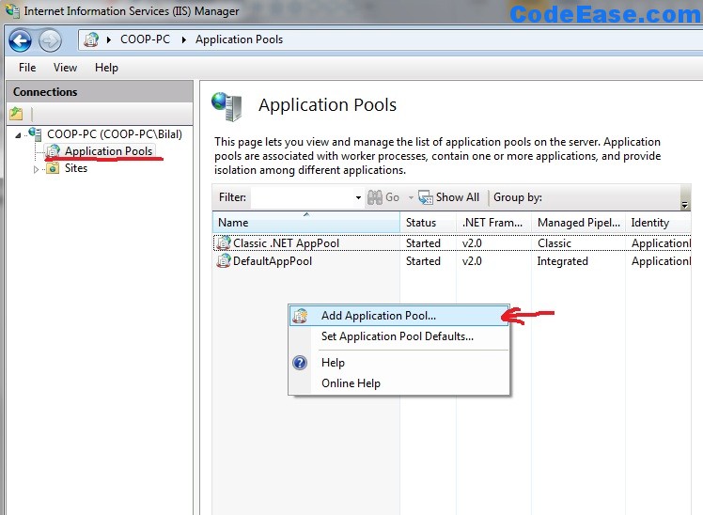Open the Filter dropdown arrow
This screenshot has width=703, height=515.
click(x=358, y=197)
